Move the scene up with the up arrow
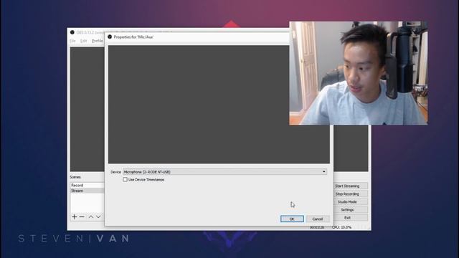 click(x=91, y=216)
